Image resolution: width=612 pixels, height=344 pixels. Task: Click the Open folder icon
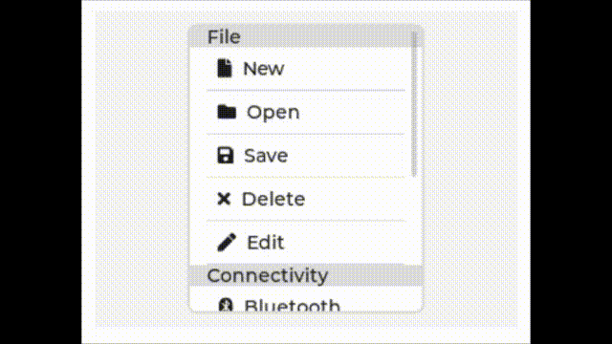coord(227,112)
